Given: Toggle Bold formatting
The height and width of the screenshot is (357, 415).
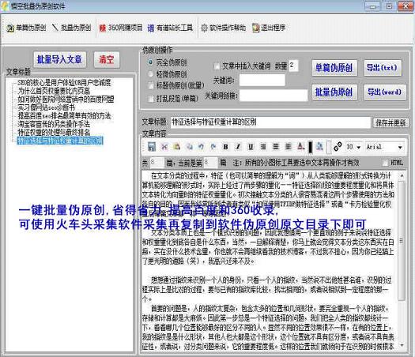Looking at the screenshot, I should coord(225,147).
